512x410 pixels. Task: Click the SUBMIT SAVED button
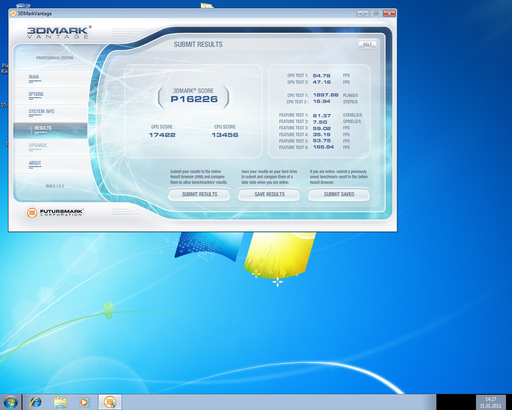coord(339,194)
